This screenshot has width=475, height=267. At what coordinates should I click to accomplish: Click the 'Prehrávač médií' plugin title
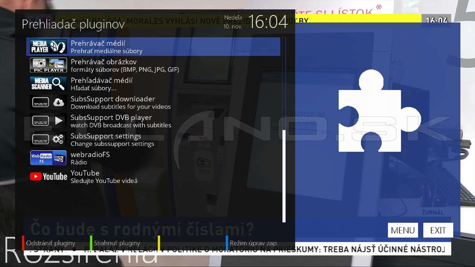98,43
